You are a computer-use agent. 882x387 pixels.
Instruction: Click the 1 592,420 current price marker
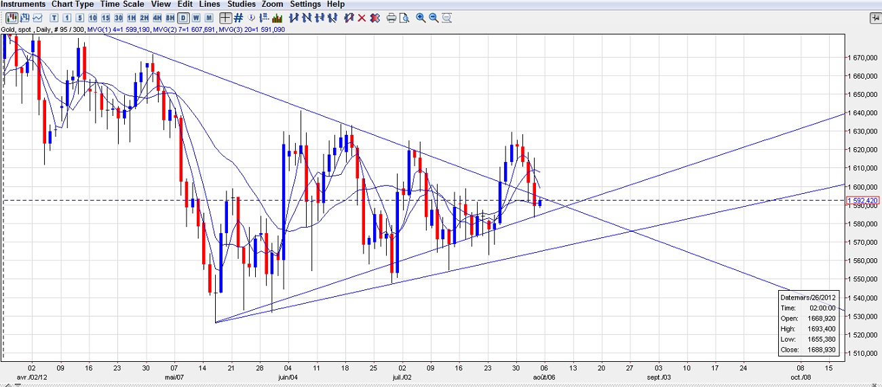(x=862, y=201)
